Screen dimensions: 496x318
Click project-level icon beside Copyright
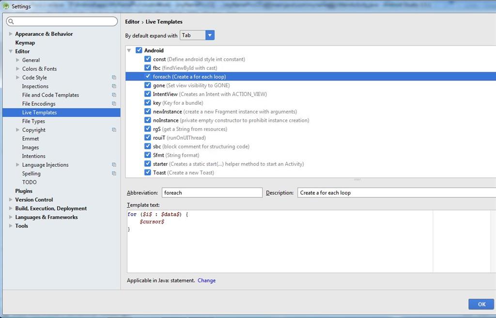[114, 130]
